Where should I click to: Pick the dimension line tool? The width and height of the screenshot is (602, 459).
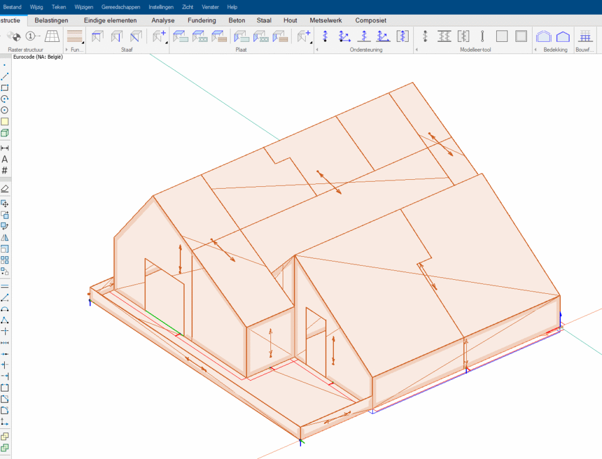[x=5, y=148]
